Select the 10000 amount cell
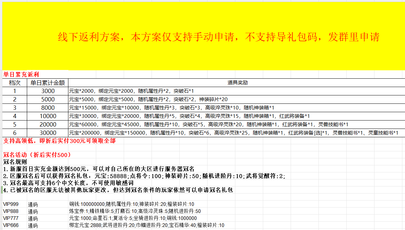This screenshot has height=230, width=405. coord(48,116)
